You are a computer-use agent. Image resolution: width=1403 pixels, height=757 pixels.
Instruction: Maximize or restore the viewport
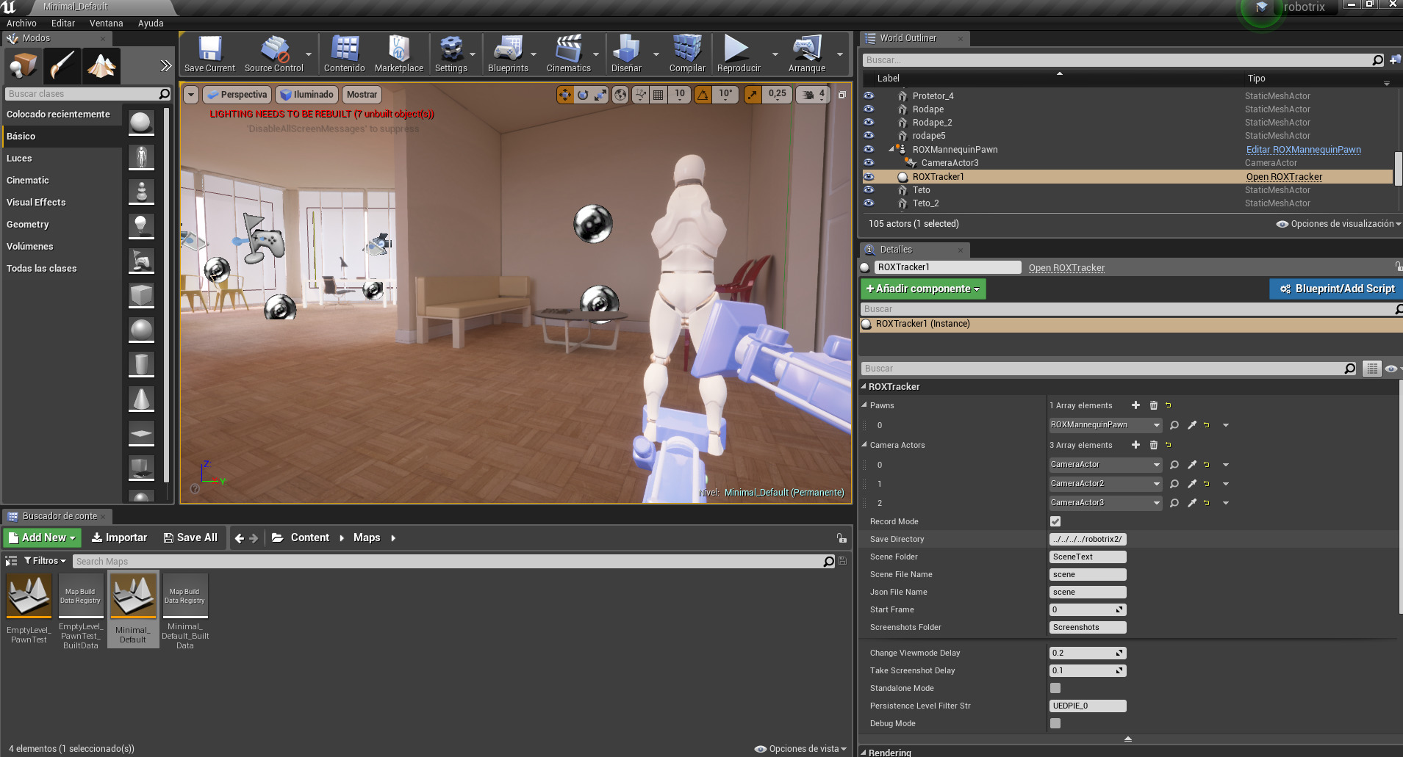tap(842, 95)
